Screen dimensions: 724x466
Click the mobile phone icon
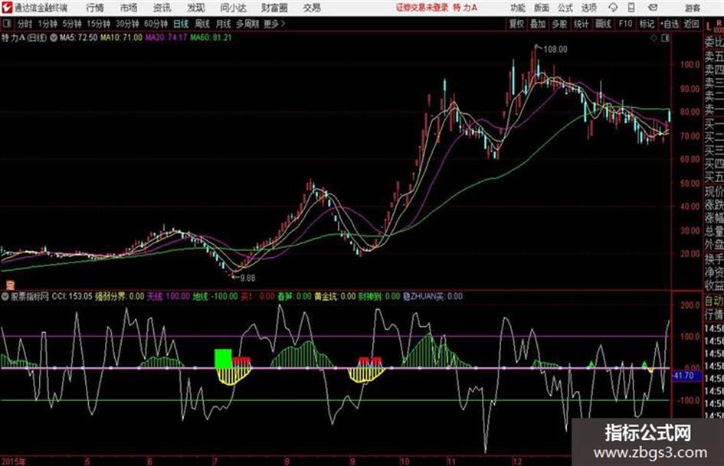pyautogui.click(x=631, y=8)
